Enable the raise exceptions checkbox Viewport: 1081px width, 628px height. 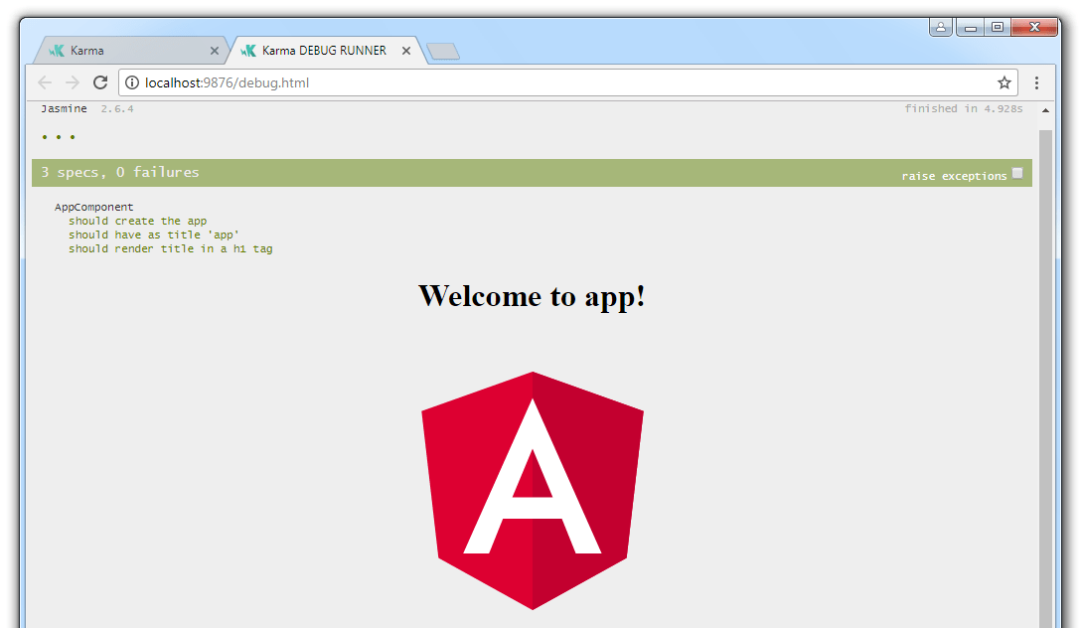1016,172
